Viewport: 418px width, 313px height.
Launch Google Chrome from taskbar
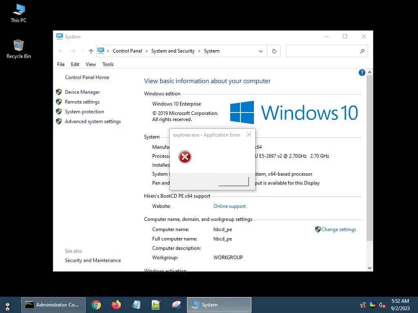click(x=96, y=305)
